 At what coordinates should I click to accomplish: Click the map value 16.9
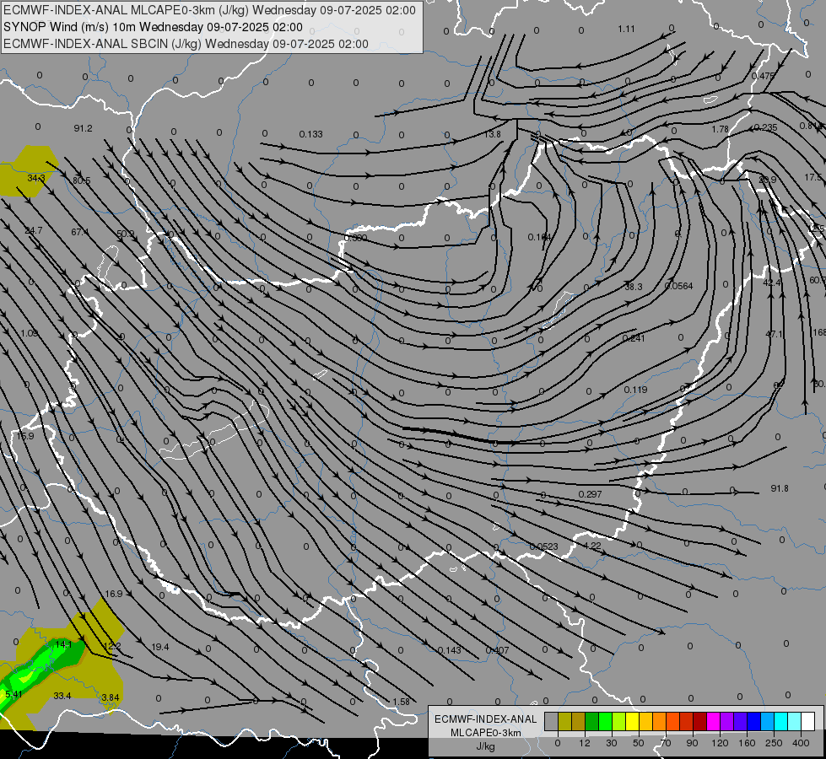113,594
